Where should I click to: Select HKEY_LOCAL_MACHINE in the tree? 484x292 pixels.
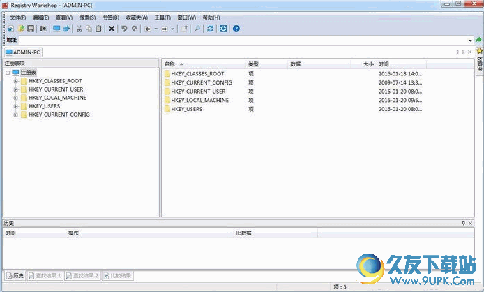(58, 98)
